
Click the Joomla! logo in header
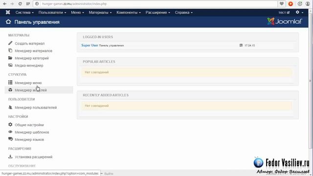[285, 22]
